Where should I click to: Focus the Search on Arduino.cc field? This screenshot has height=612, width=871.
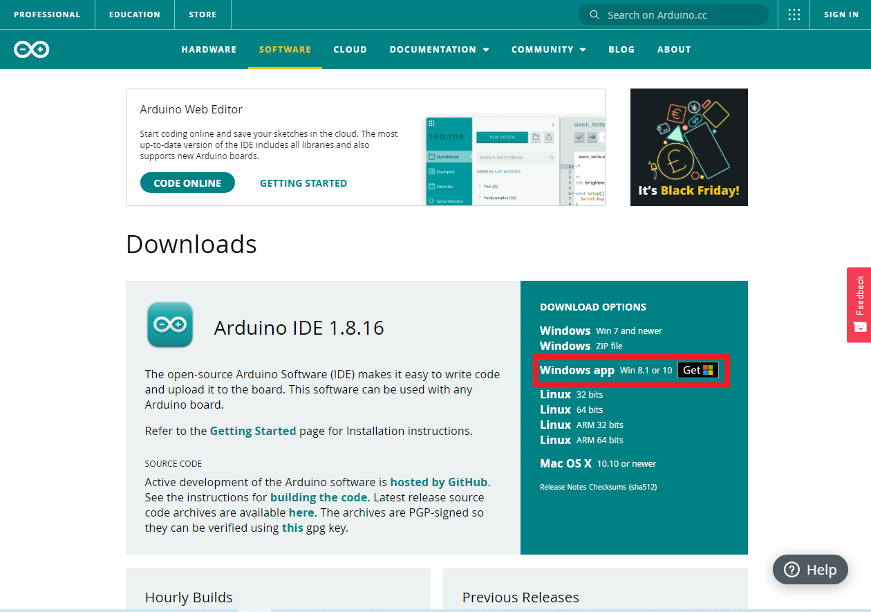674,15
